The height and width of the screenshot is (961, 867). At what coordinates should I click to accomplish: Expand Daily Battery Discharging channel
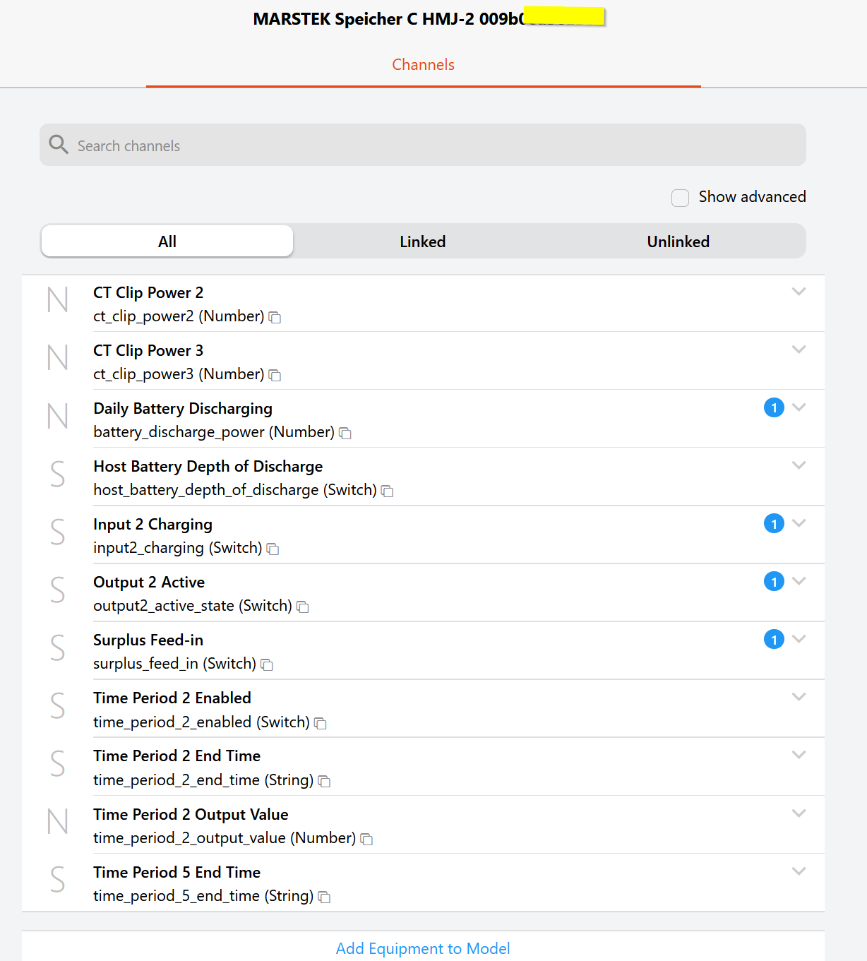(x=799, y=407)
